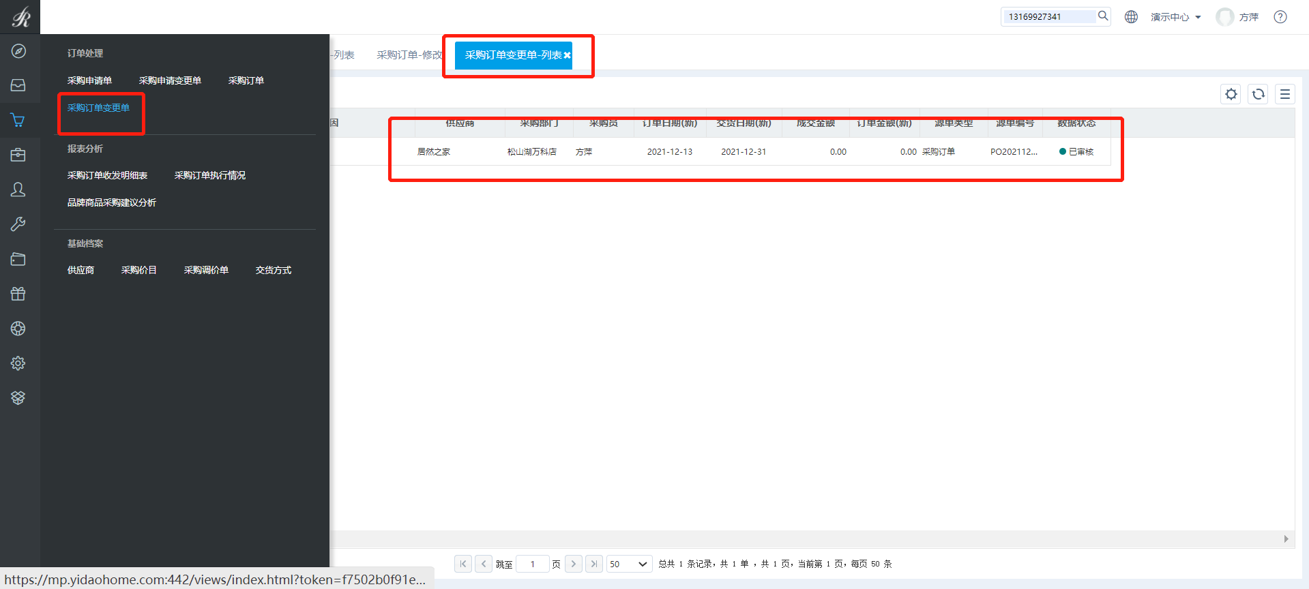Open 供应商 base archive

pos(80,270)
